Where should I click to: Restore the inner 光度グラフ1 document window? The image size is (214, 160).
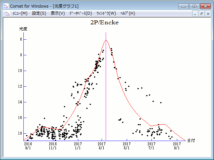pos(202,14)
